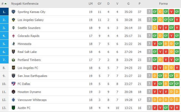Click the gray question mark badge for Sporting Kansas City
This screenshot has height=112, width=181.
point(150,12)
